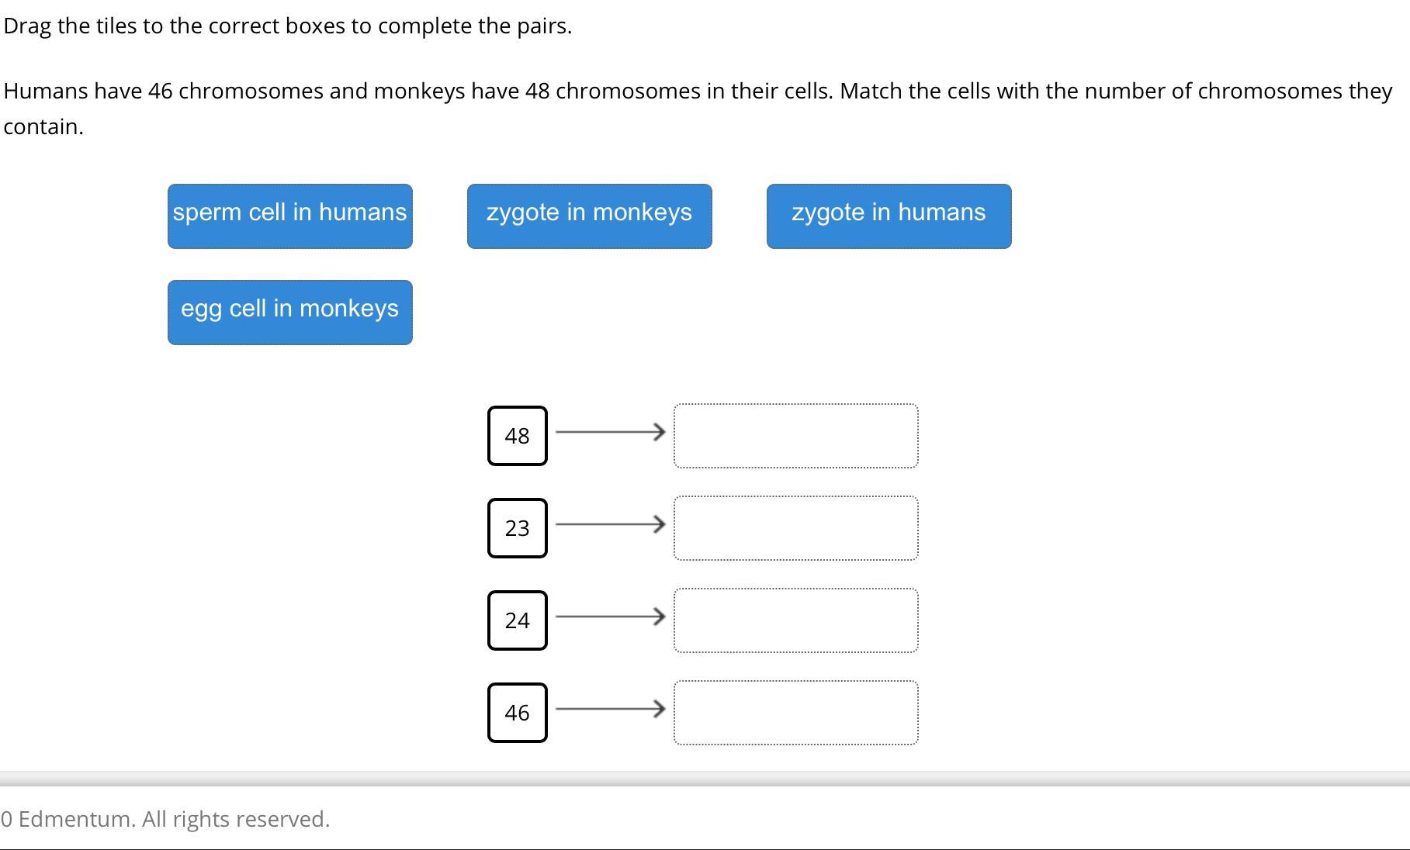The image size is (1410, 850).
Task: Select the empty drop box next to 48
Action: 796,436
